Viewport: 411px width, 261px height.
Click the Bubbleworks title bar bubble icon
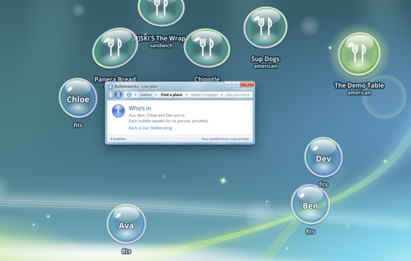pos(110,86)
